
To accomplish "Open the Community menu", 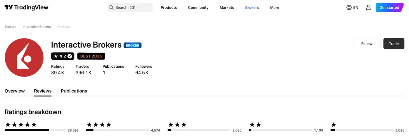I will 198,7.
